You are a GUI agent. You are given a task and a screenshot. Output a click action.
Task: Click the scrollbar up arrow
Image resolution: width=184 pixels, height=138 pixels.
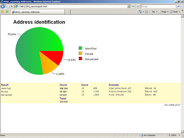tap(182, 16)
